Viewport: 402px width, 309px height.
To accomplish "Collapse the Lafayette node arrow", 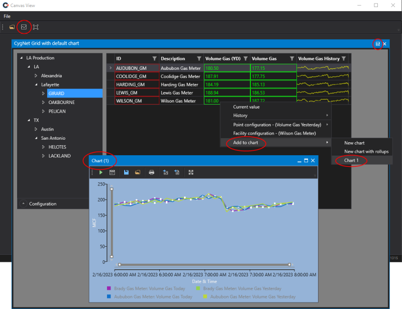I will point(36,84).
